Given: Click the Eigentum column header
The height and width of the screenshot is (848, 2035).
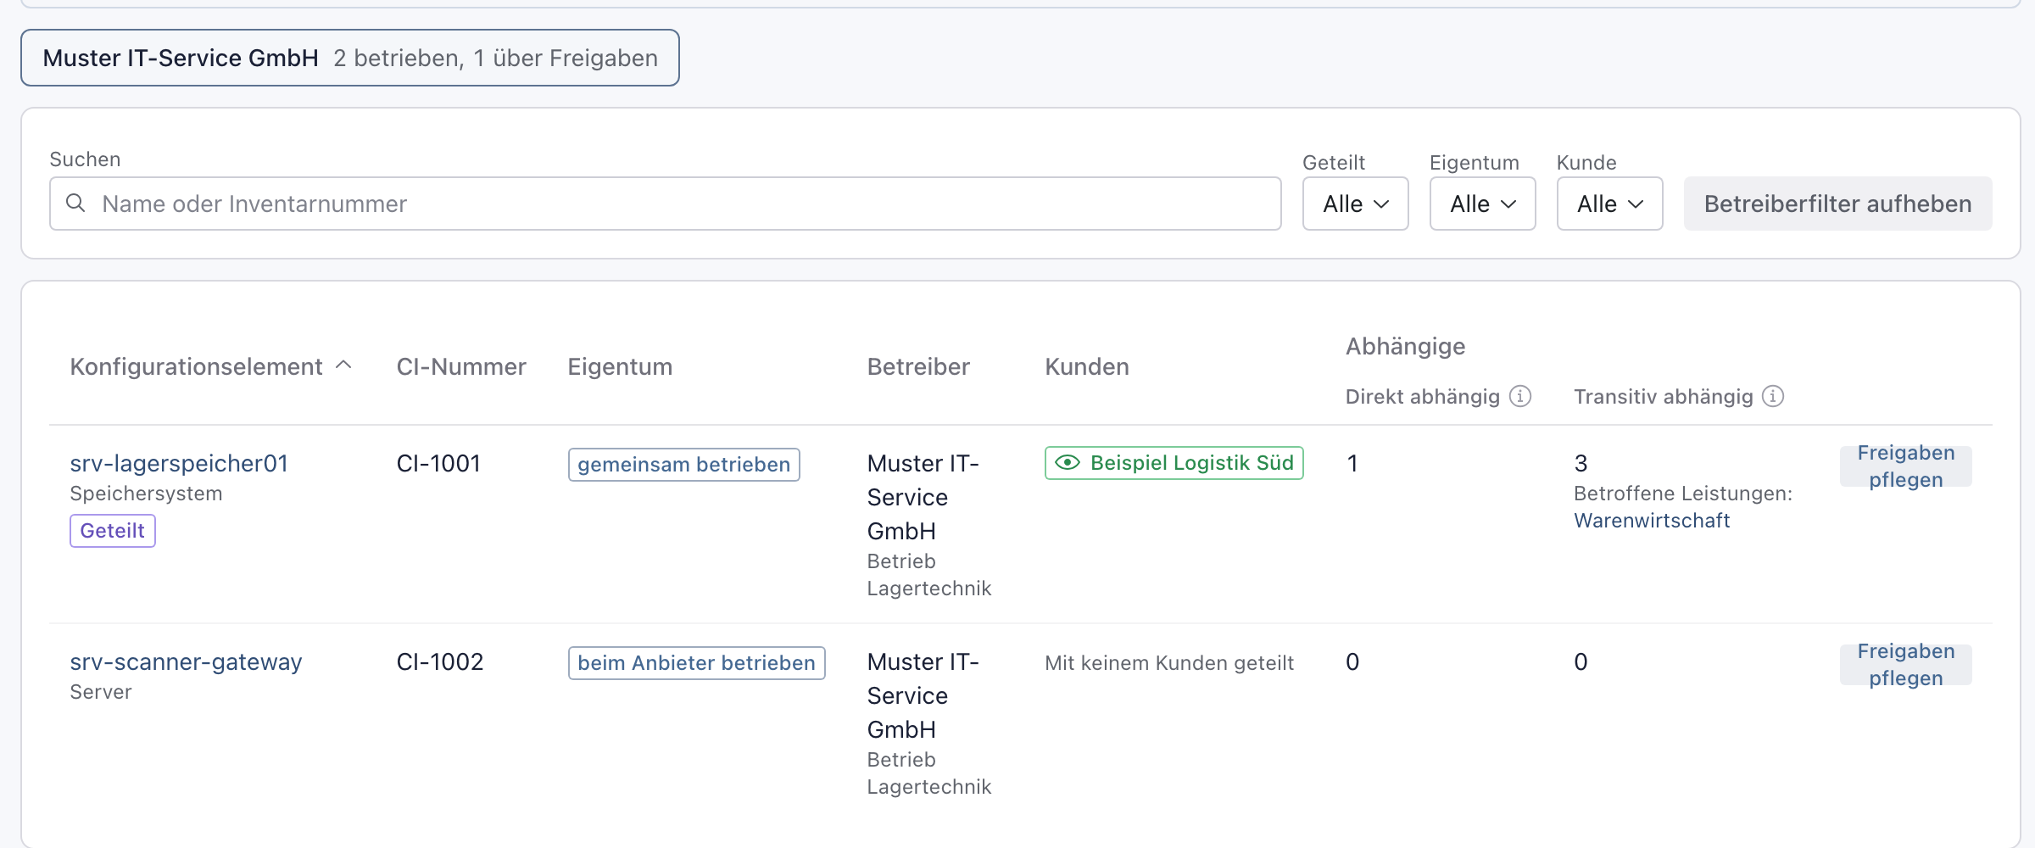Looking at the screenshot, I should (620, 366).
